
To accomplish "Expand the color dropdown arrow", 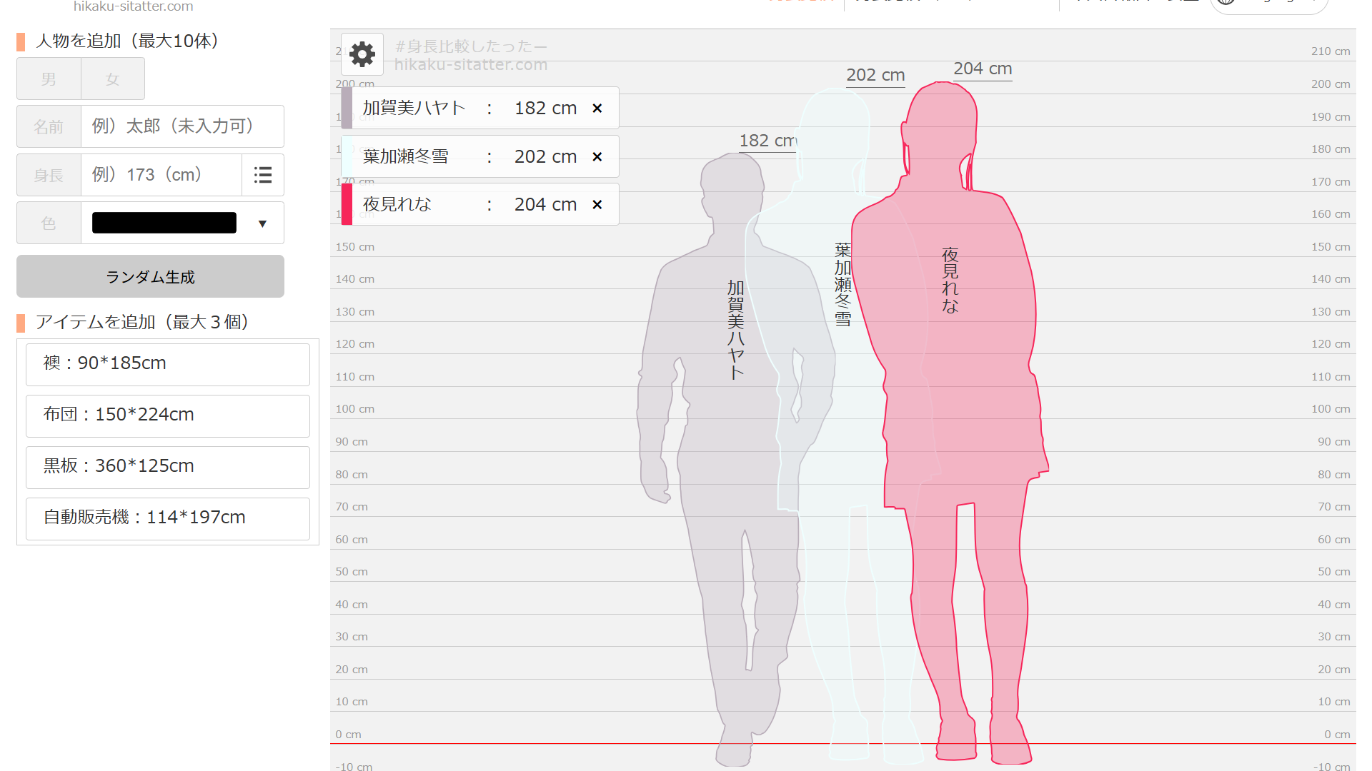I will pyautogui.click(x=262, y=223).
